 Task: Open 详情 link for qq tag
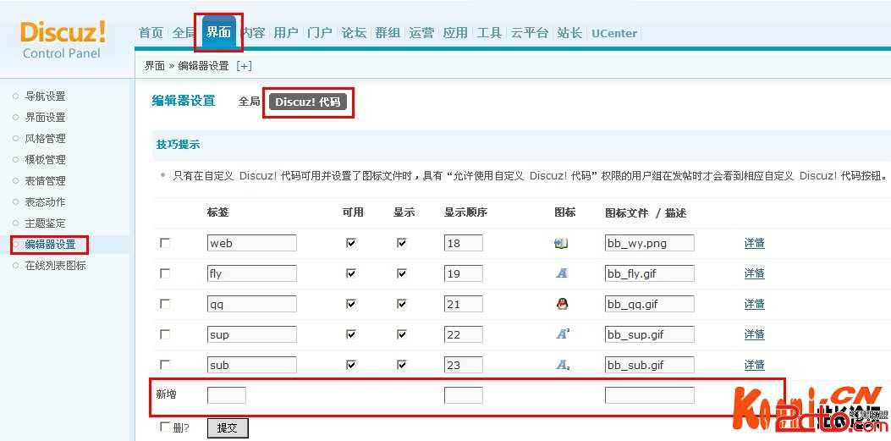pyautogui.click(x=754, y=304)
